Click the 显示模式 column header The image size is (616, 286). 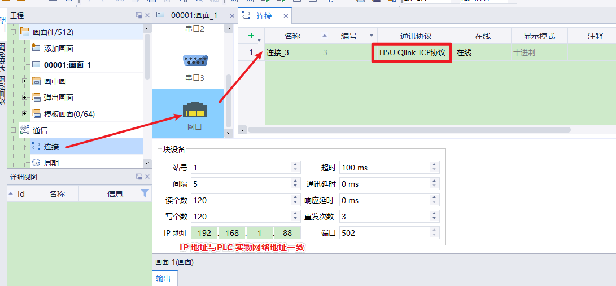pos(539,36)
